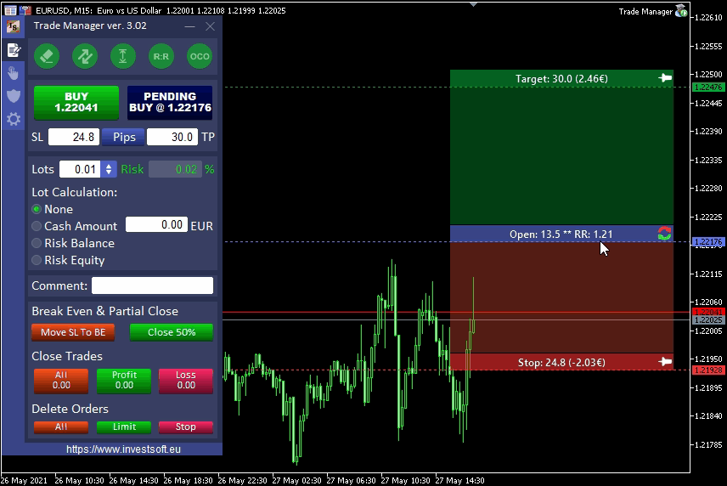
Task: Click the vertical range arrow icon
Action: tap(123, 56)
